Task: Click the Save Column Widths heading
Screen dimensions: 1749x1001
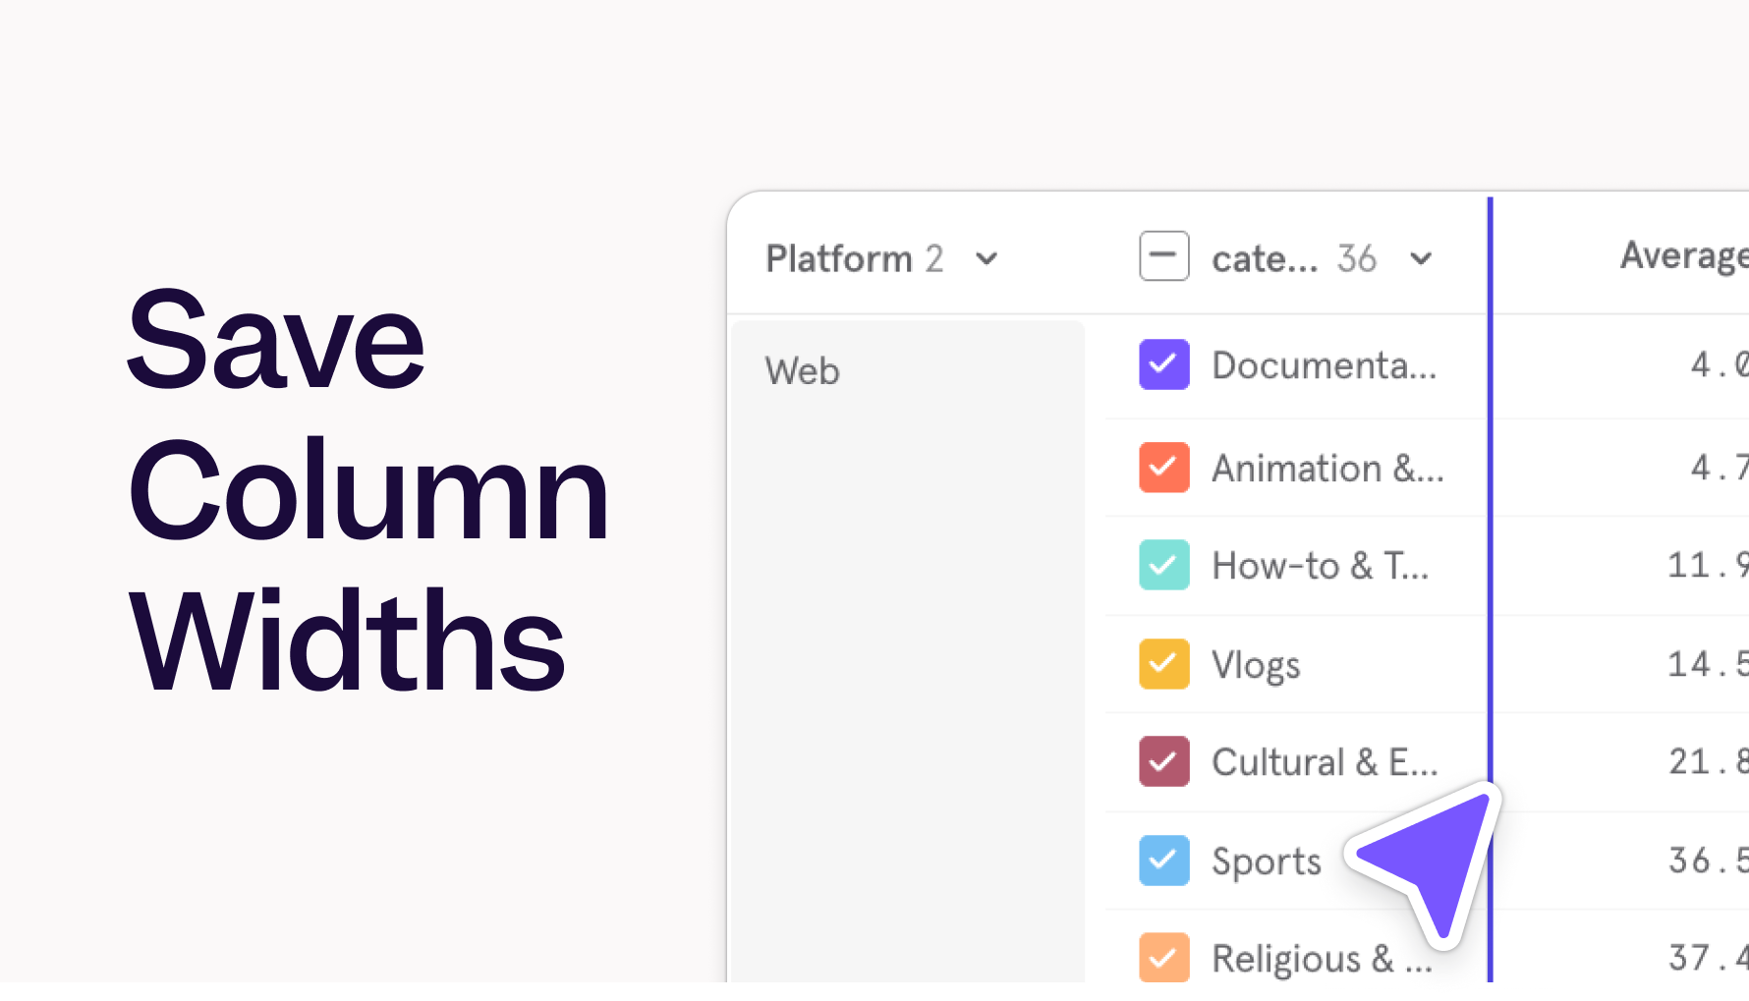Action: pos(367,489)
